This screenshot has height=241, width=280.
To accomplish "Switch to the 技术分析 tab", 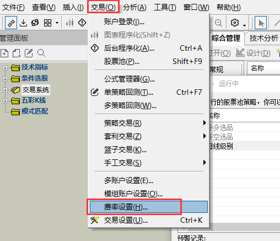I will pyautogui.click(x=263, y=38).
